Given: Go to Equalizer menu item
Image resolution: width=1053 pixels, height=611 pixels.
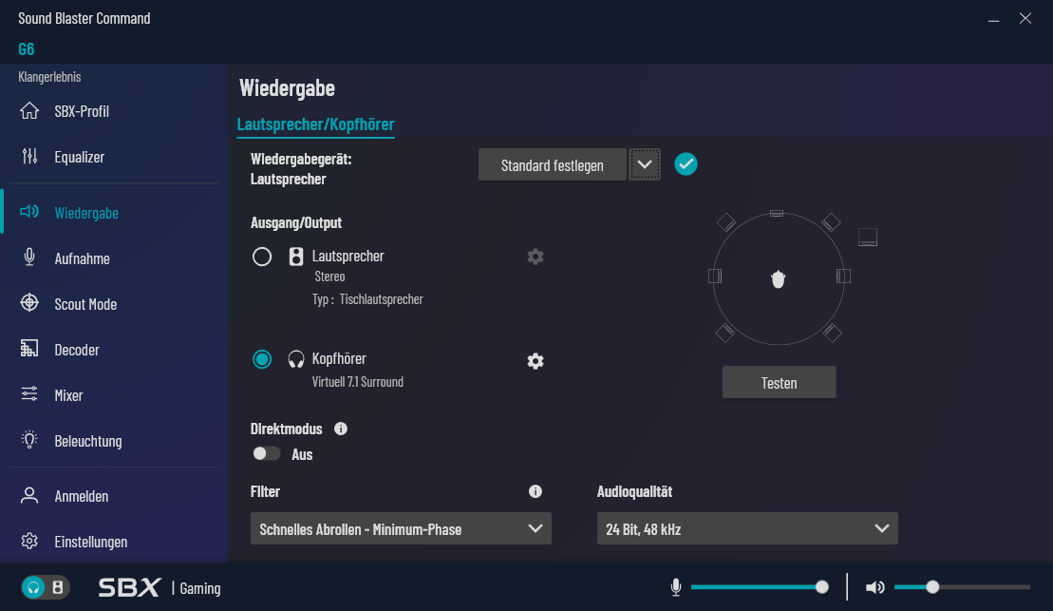Looking at the screenshot, I should [x=79, y=157].
